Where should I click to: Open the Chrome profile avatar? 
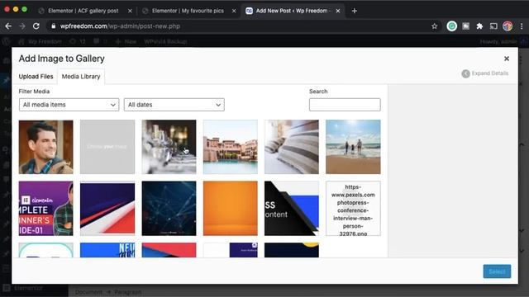pyautogui.click(x=508, y=26)
